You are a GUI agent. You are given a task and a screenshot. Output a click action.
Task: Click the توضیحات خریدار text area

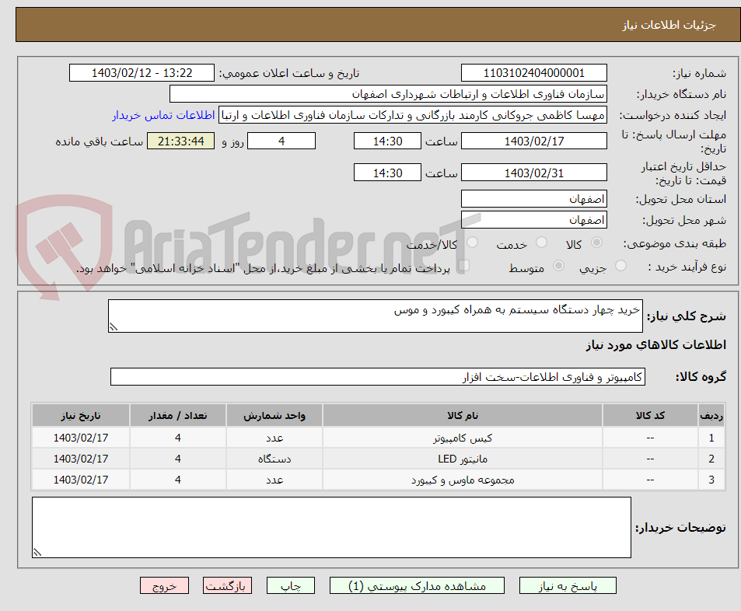click(331, 527)
